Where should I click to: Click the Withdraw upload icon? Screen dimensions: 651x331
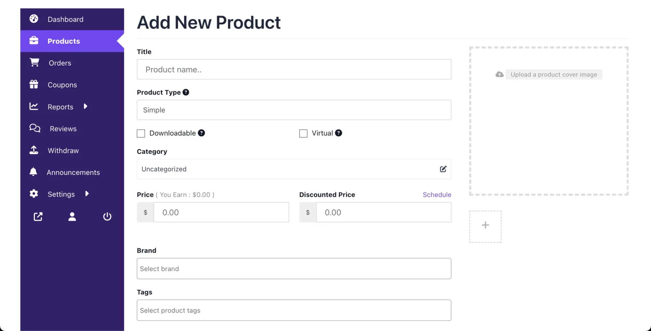34,150
